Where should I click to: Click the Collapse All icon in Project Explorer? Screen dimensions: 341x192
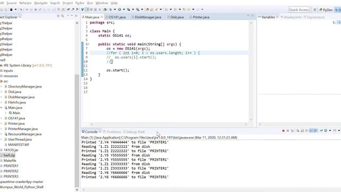click(58, 16)
